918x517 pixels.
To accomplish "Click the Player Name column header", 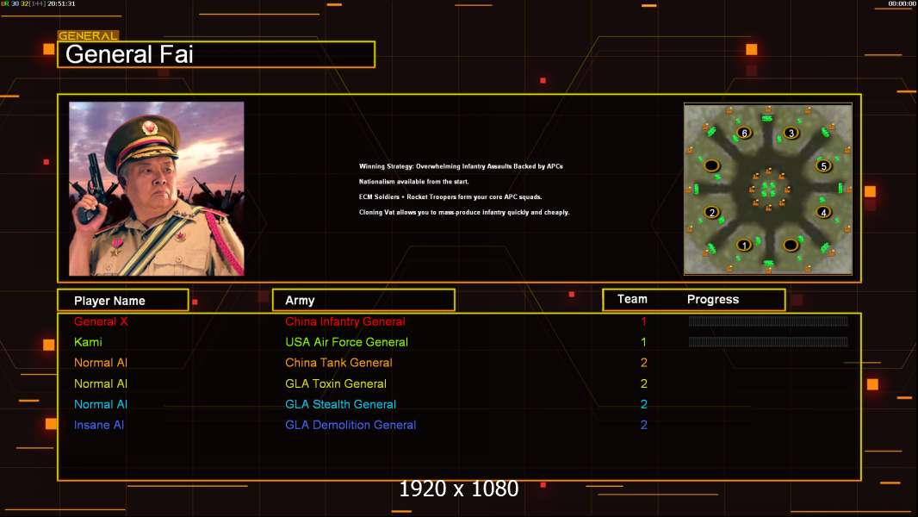I will (x=123, y=301).
